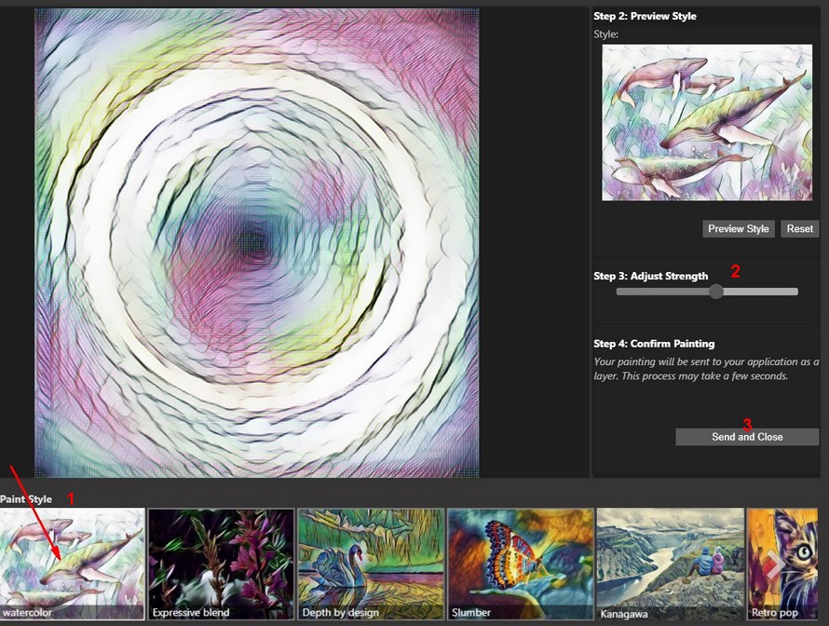Click the Step 2: Preview Style heading

(x=645, y=16)
